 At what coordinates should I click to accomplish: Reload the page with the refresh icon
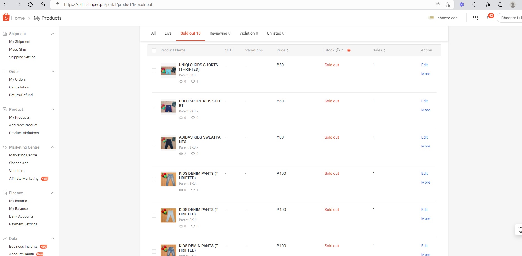[x=30, y=4]
